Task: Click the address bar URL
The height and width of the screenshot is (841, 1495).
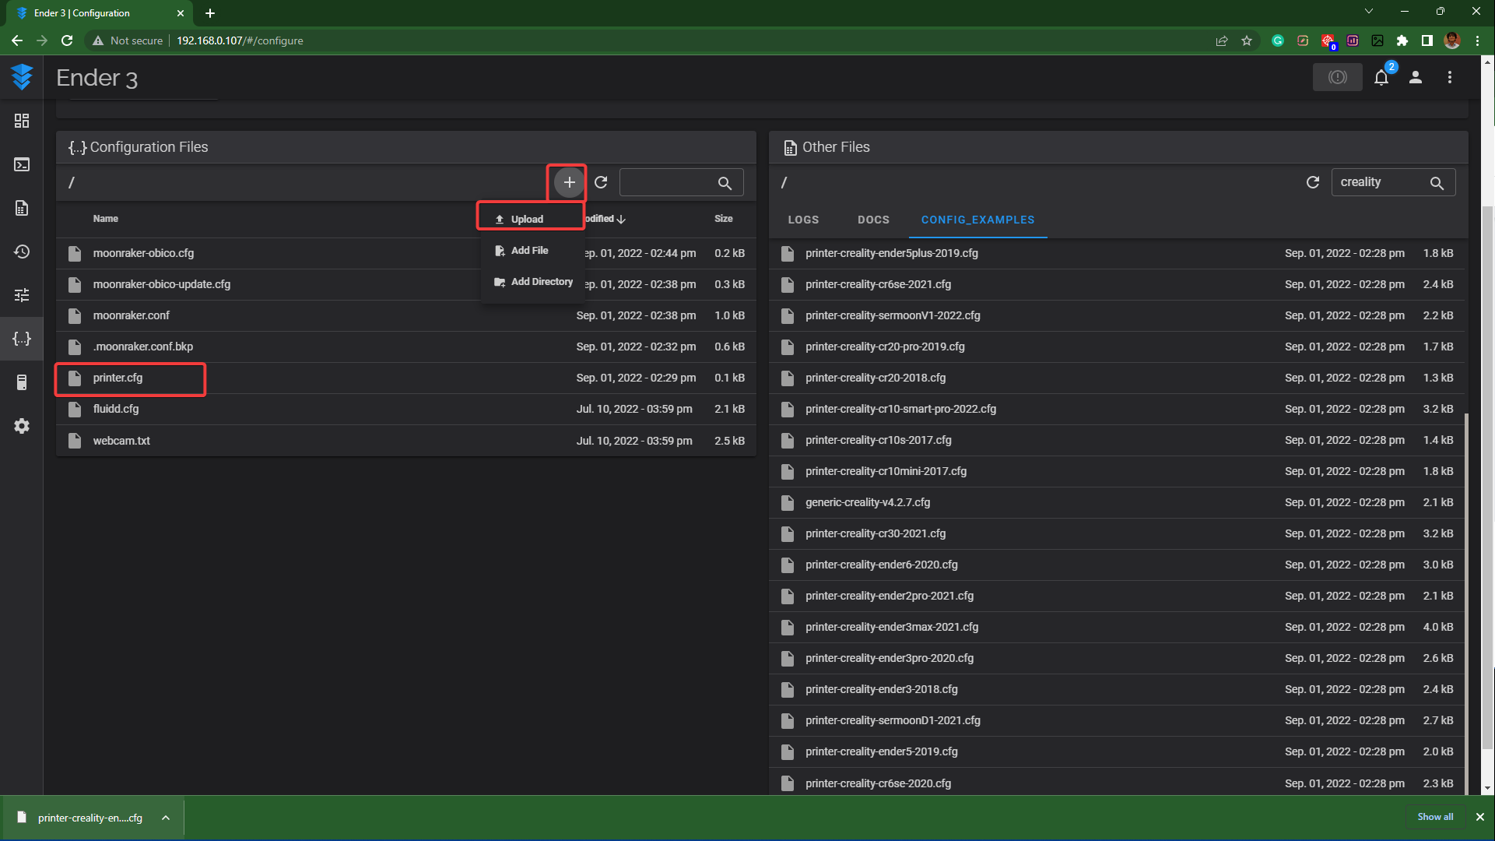Action: coord(240,40)
